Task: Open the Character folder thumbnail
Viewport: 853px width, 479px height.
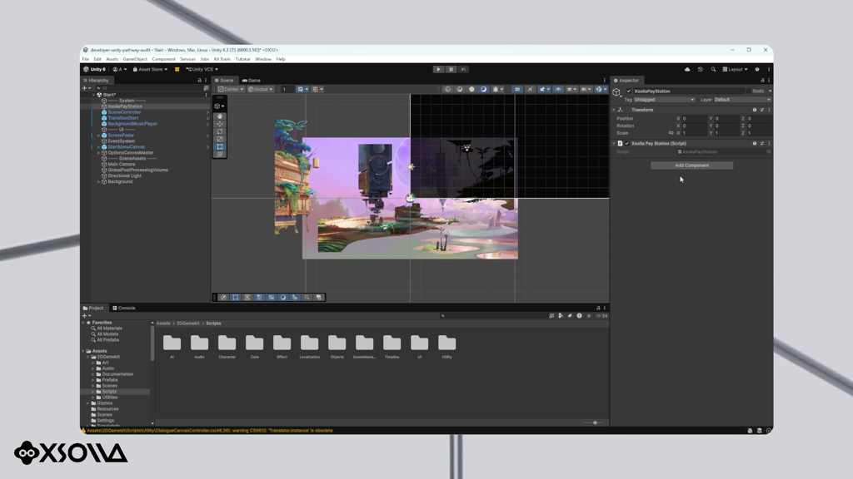Action: pyautogui.click(x=227, y=347)
